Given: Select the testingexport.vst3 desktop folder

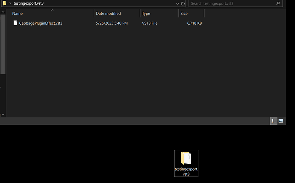Looking at the screenshot, I should click(x=186, y=163).
